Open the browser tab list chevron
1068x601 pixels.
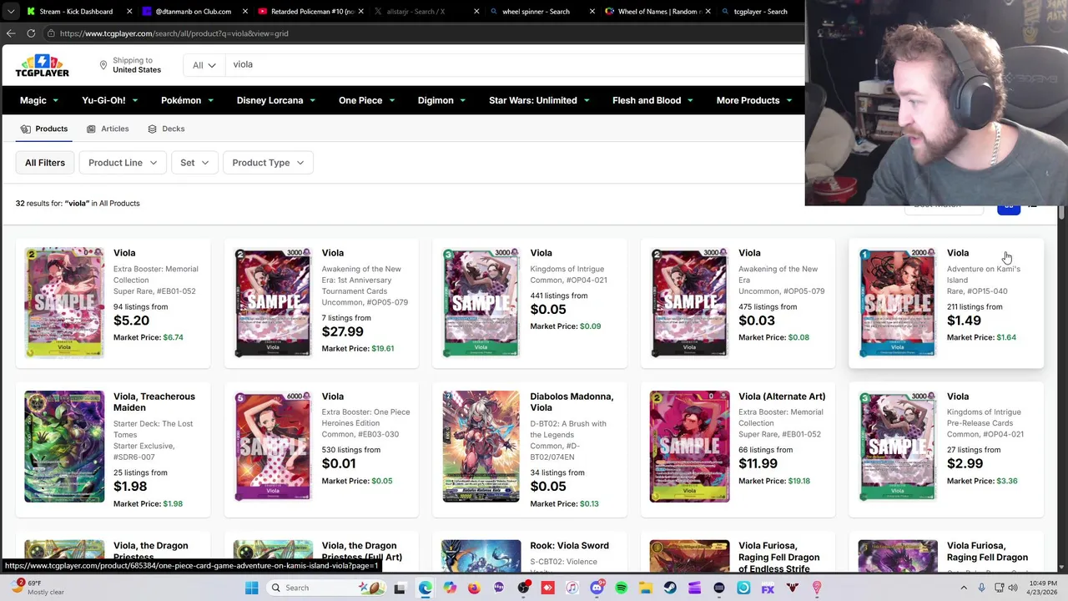pyautogui.click(x=10, y=12)
